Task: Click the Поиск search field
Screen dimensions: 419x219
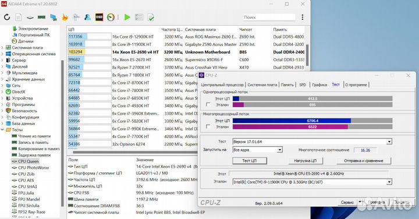Action: coord(269,17)
